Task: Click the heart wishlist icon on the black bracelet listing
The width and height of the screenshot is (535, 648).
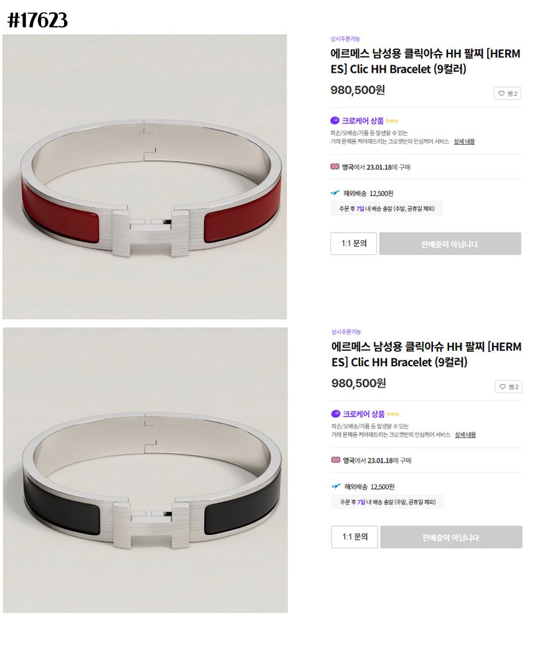Action: [x=502, y=387]
